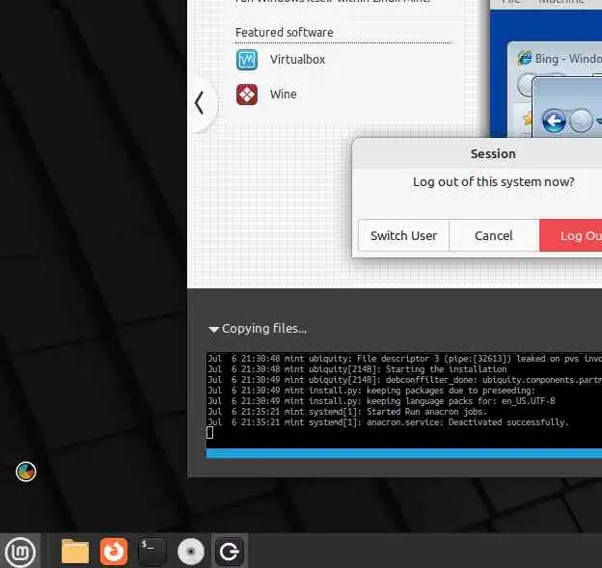Click log line about File descriptor 3 leaked
Viewport: 602px width, 568px height.
tap(404, 359)
